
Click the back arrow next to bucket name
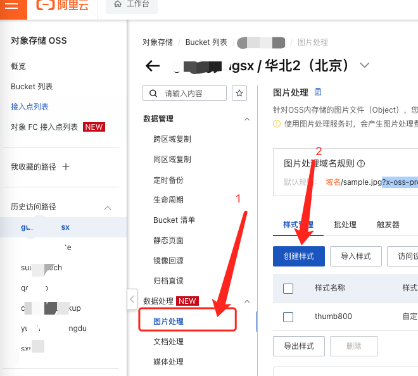[x=153, y=66]
